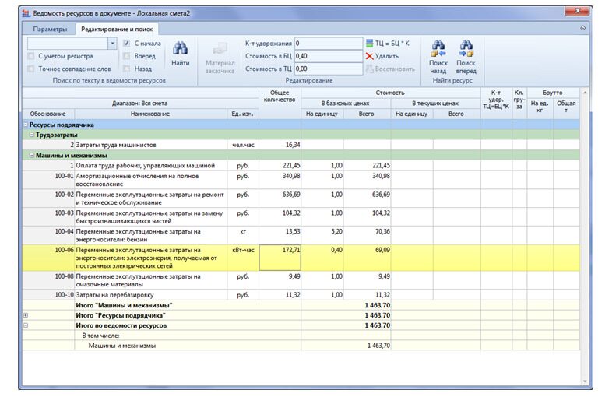Click code 100-06 in highlighted row

click(x=64, y=250)
